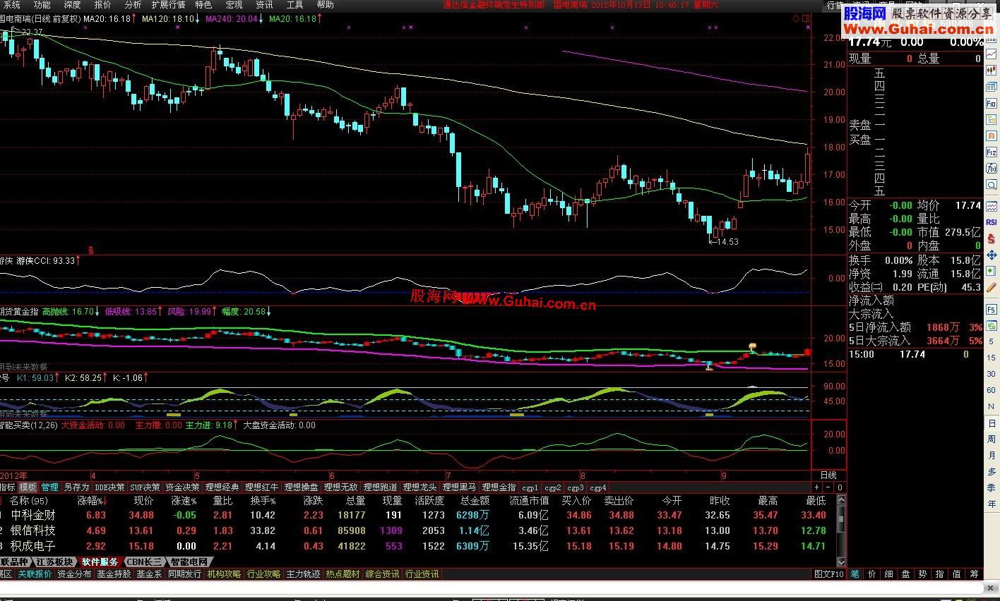
Task: Switch to 理想红牛 indicator tab
Action: pos(261,487)
